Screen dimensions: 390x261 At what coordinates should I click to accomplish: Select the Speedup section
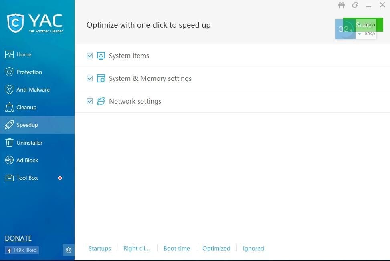[37, 125]
